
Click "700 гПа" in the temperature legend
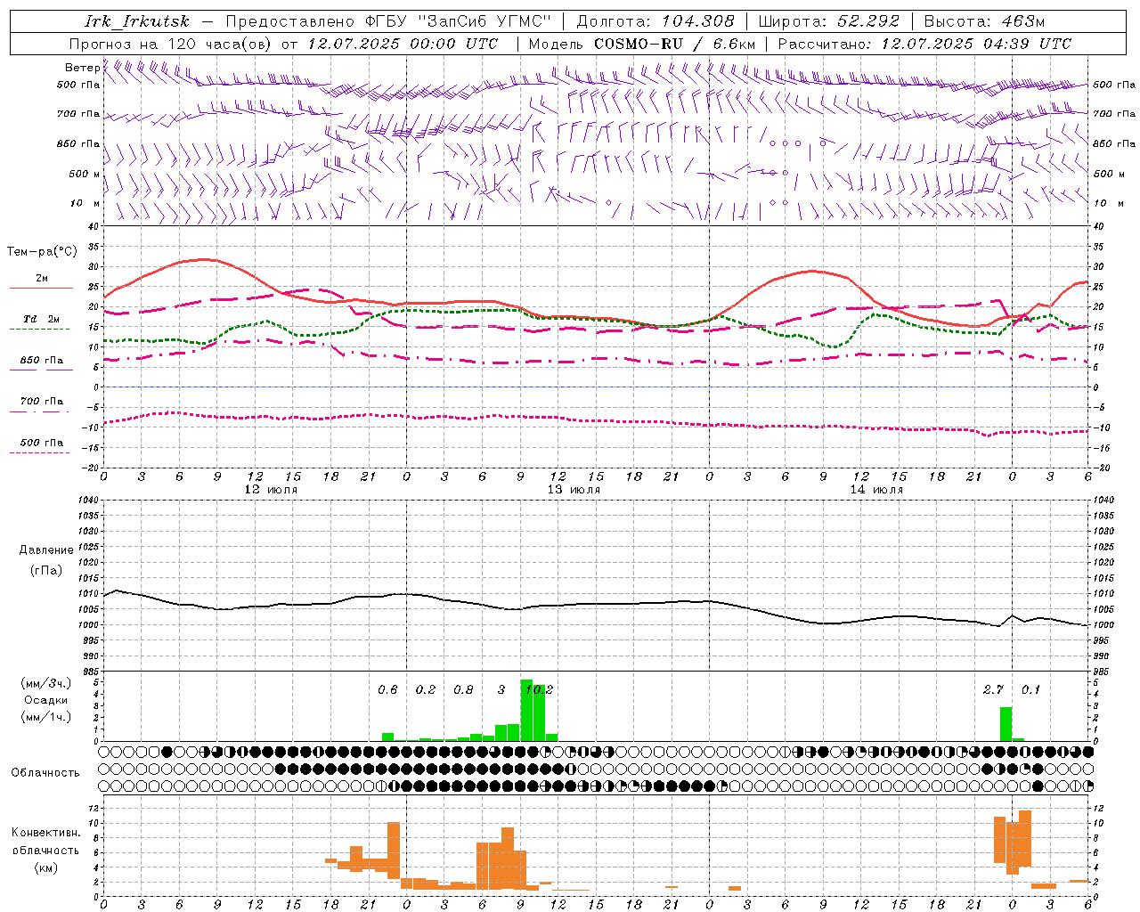click(x=41, y=402)
